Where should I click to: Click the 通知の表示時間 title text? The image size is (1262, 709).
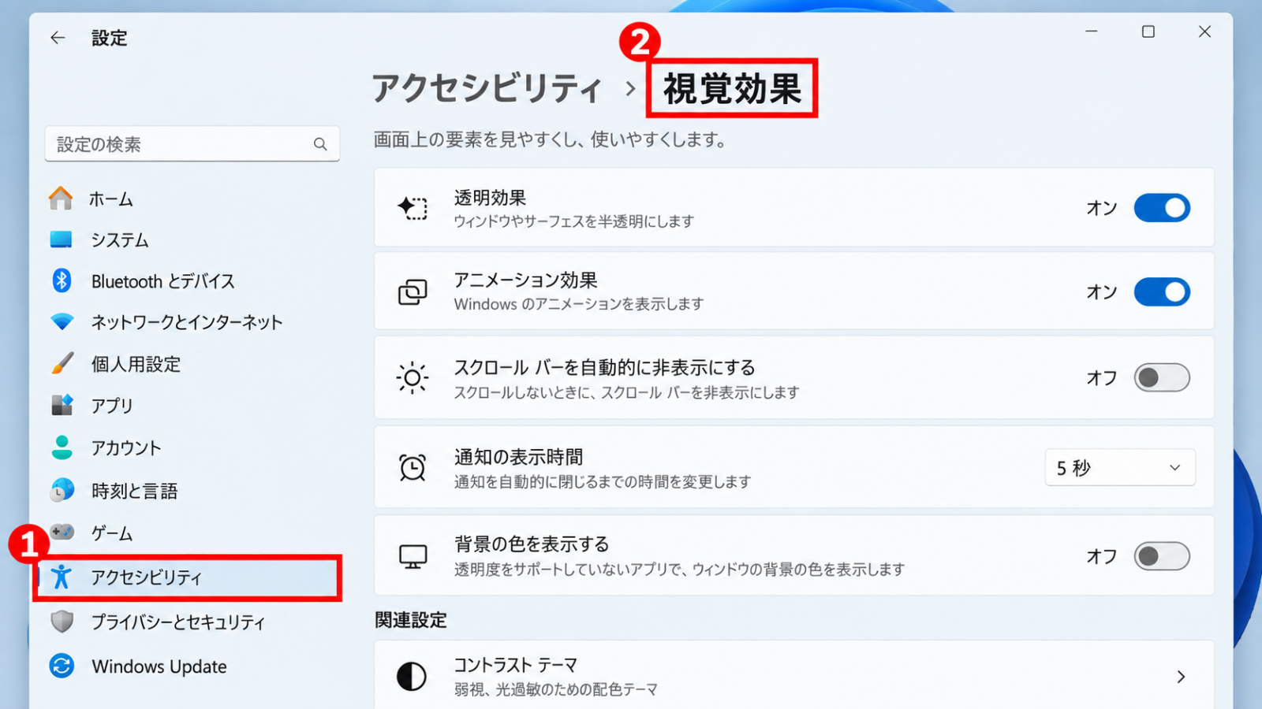518,457
